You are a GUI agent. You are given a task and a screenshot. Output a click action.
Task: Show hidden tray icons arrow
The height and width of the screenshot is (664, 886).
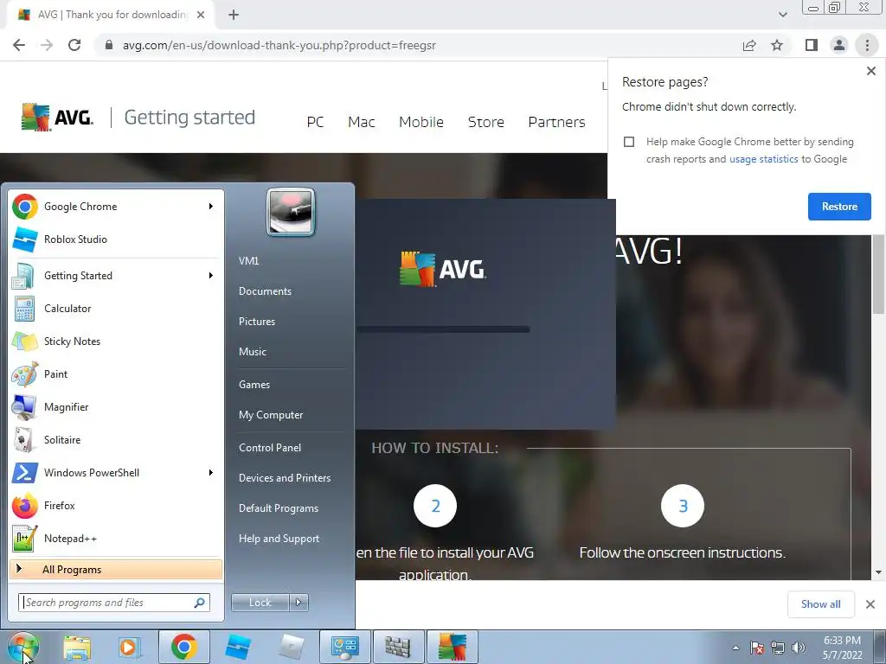click(735, 648)
